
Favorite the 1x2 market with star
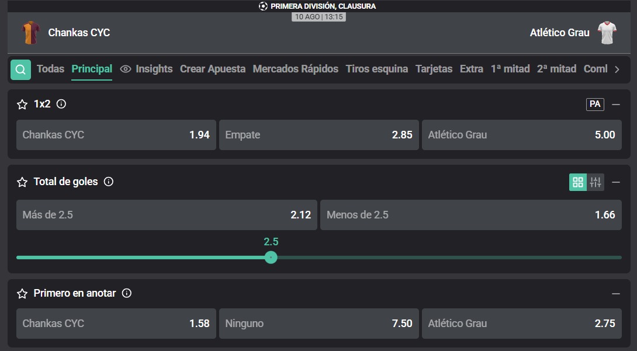(x=22, y=105)
